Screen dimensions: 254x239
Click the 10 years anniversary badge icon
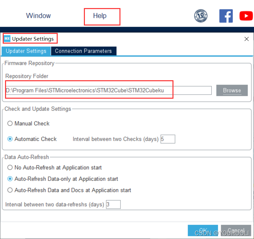201,16
